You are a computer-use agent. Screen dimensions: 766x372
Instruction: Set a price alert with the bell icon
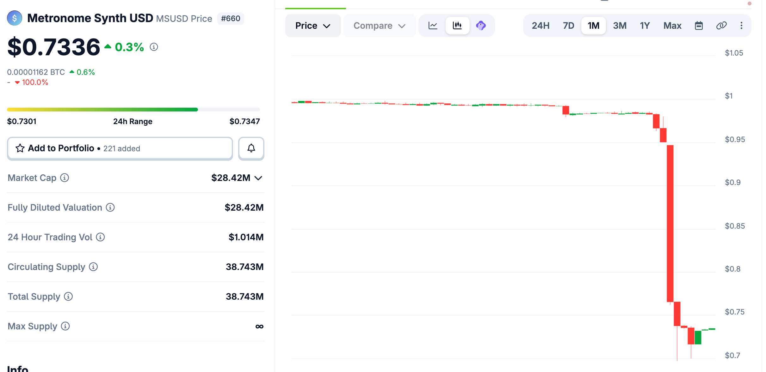point(251,148)
